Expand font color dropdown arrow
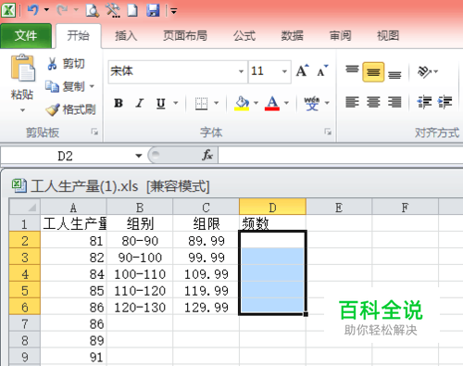Viewport: 463px width, 366px height. tap(286, 103)
